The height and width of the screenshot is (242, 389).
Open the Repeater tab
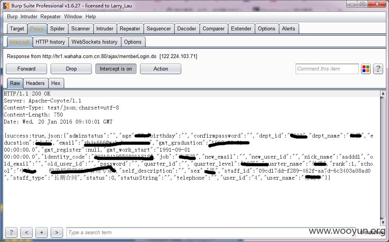[x=130, y=28]
